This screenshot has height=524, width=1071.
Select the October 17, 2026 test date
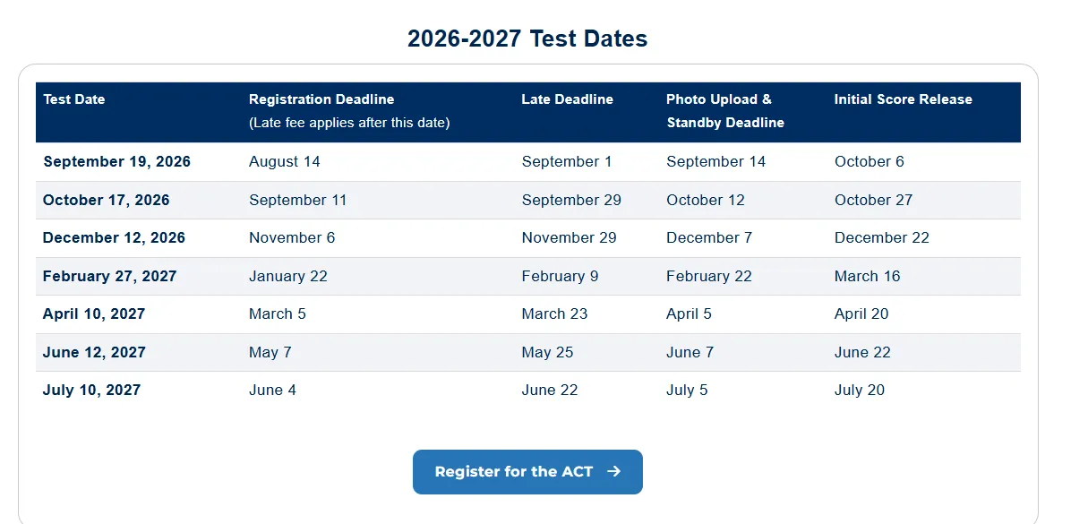(x=106, y=200)
